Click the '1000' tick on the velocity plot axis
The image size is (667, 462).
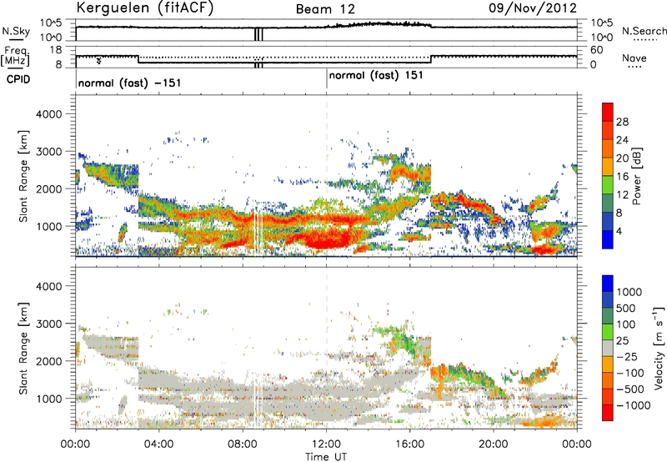[x=48, y=398]
